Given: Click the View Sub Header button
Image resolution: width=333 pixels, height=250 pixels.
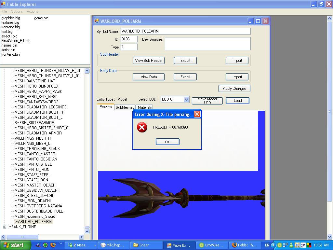Looking at the screenshot, I should 149,61.
